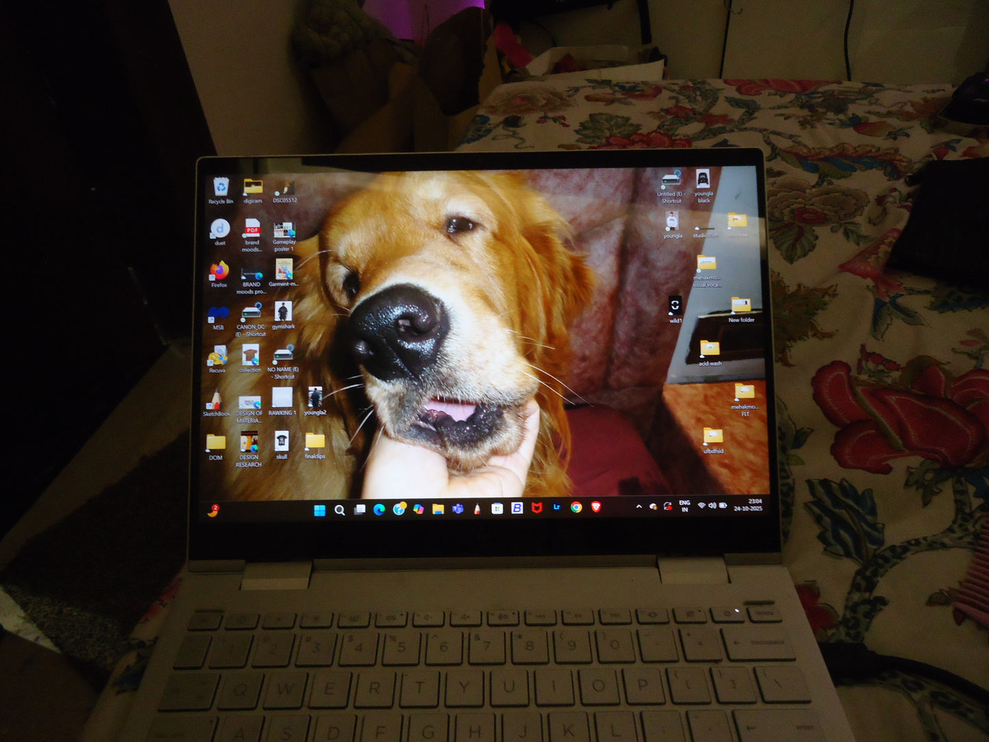
Task: Open Microsoft Teams from the taskbar
Action: [458, 509]
